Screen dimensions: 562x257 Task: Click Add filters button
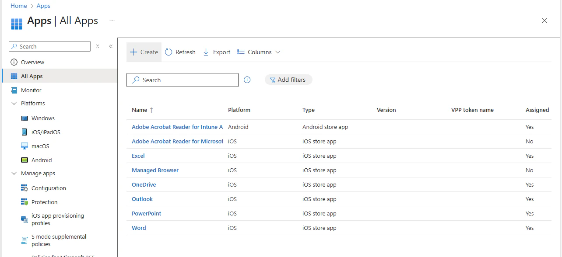coord(288,80)
